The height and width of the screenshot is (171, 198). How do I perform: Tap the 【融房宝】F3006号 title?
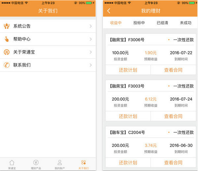coord(127,40)
